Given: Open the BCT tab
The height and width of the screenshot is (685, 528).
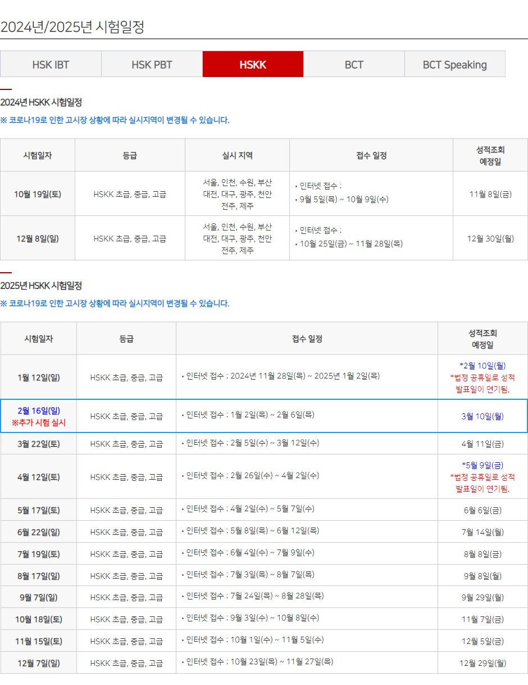Looking at the screenshot, I should [x=354, y=64].
